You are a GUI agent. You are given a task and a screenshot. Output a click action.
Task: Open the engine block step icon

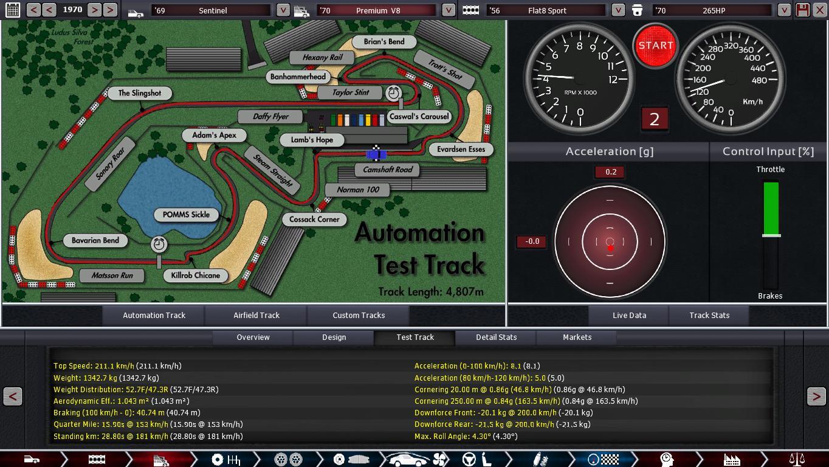97,459
